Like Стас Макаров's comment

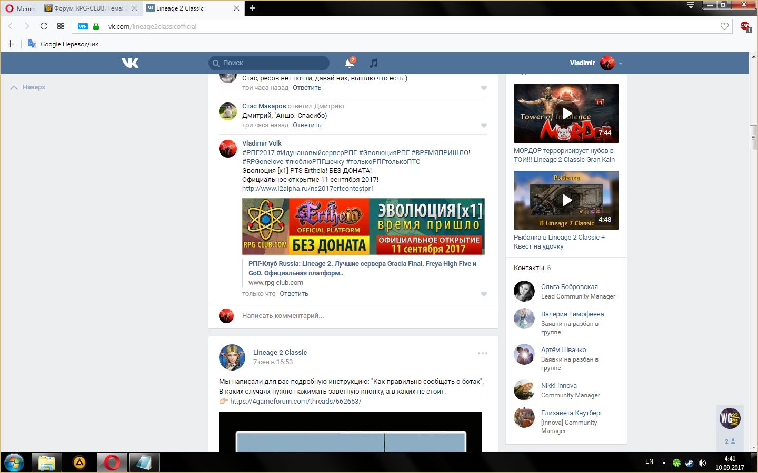pos(484,125)
